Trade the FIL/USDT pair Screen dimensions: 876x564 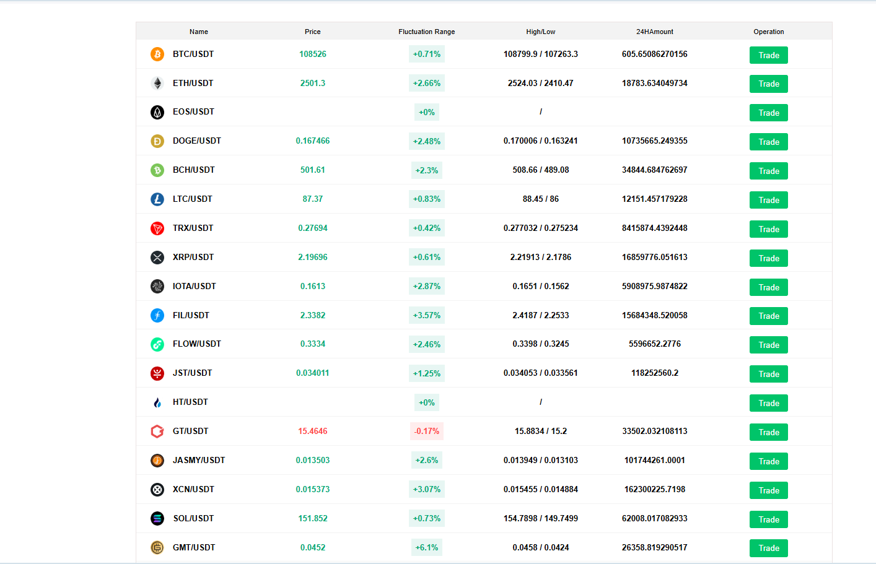[x=769, y=316]
